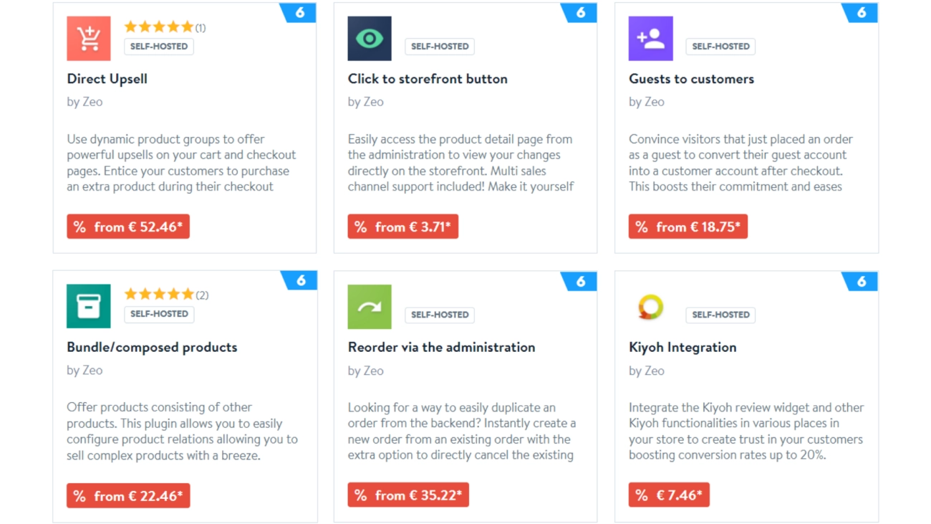Open Bundle/composed products title link
Viewport: 931px width, 524px height.
click(152, 347)
